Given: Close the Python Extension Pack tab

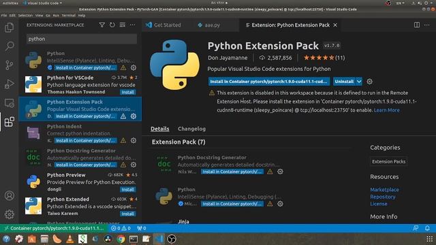Looking at the screenshot, I should (335, 25).
